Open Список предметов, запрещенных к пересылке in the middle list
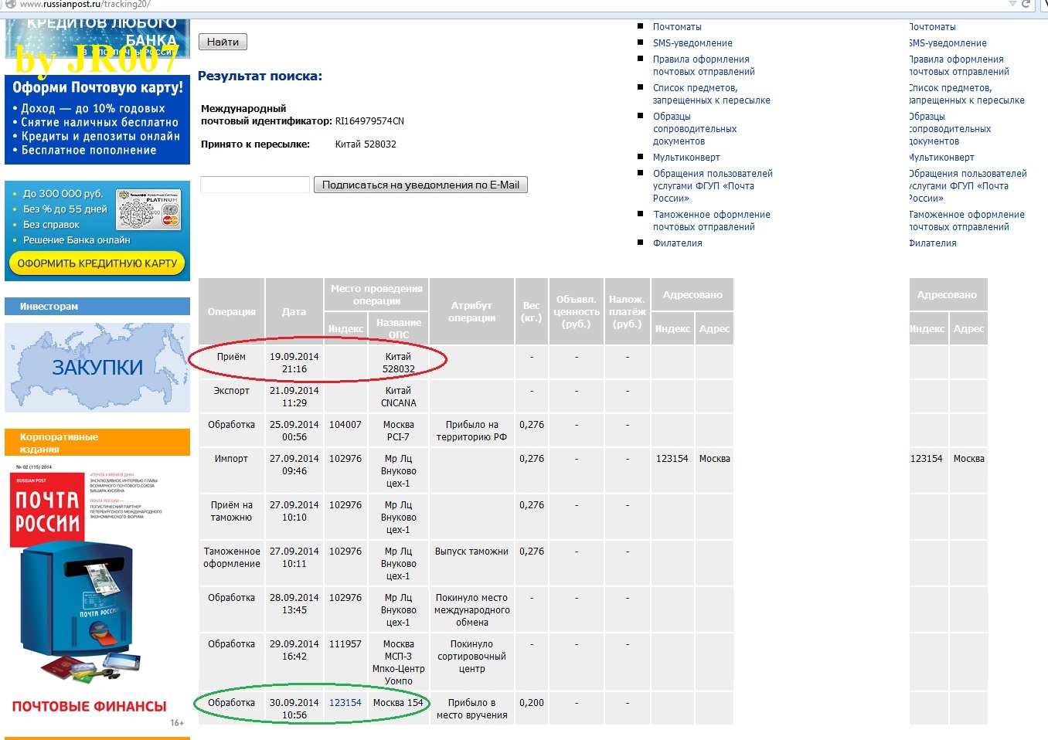The width and height of the screenshot is (1048, 740). (x=712, y=94)
